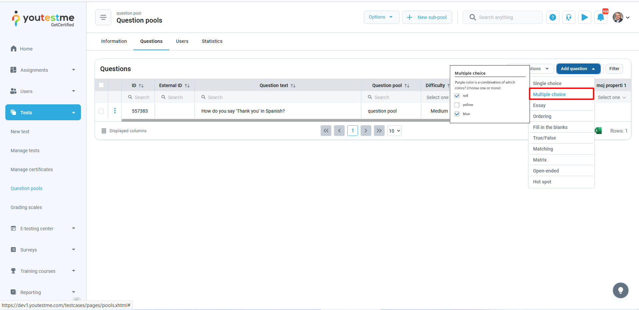The image size is (639, 310).
Task: Select Multiple choice from question type menu
Action: click(x=561, y=94)
